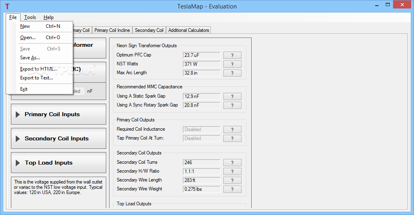Click the Secondary H/W Ratio field 1.1:1
The width and height of the screenshot is (414, 215).
coord(202,171)
